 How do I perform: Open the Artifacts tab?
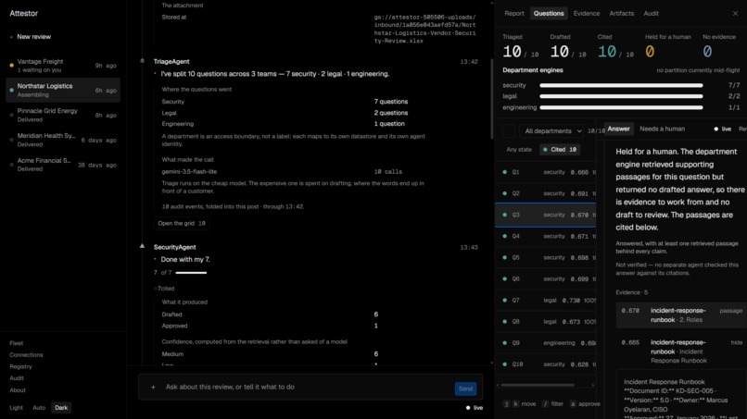(x=622, y=13)
